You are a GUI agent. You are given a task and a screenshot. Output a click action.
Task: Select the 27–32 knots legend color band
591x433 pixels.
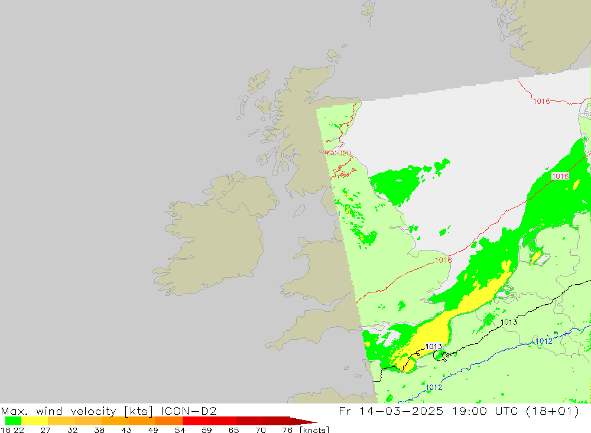tap(61, 421)
